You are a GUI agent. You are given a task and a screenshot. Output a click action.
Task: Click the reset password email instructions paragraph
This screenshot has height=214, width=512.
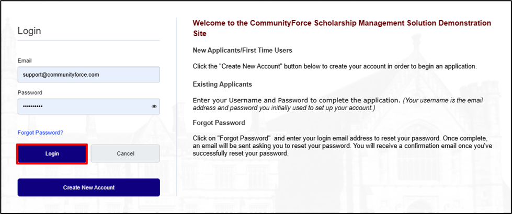pyautogui.click(x=342, y=144)
